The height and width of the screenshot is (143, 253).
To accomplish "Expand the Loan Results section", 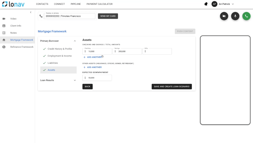I will (x=75, y=80).
